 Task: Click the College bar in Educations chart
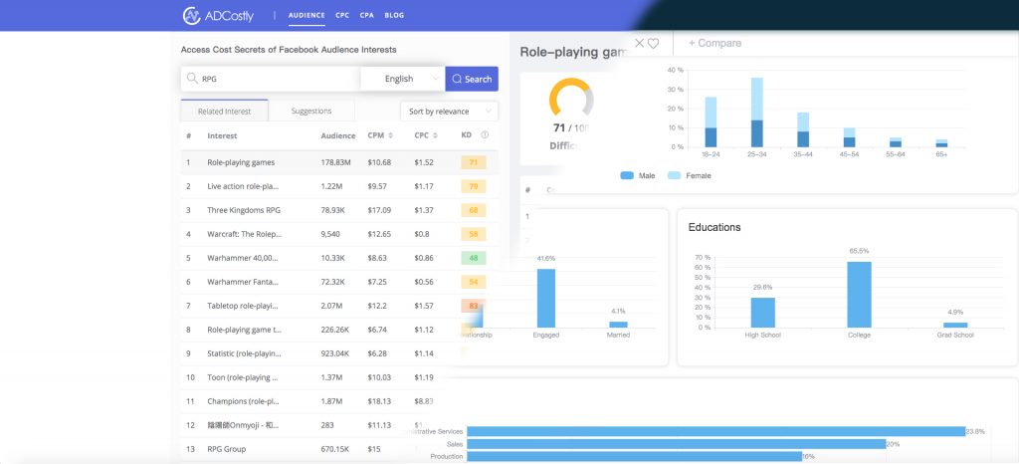point(859,295)
